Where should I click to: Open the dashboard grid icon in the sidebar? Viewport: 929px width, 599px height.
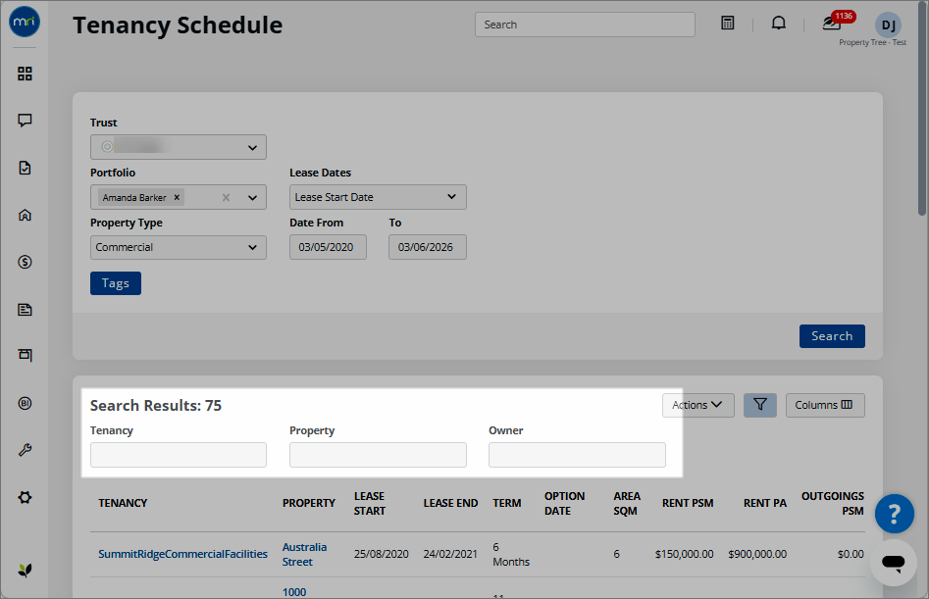25,74
